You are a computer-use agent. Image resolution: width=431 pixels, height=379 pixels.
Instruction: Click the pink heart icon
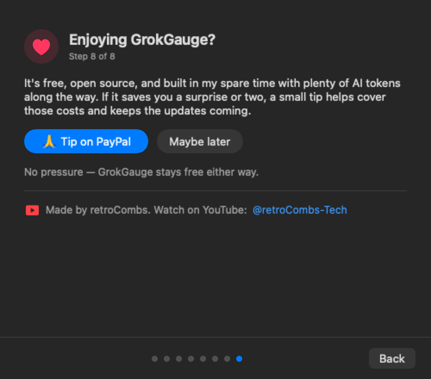point(41,47)
